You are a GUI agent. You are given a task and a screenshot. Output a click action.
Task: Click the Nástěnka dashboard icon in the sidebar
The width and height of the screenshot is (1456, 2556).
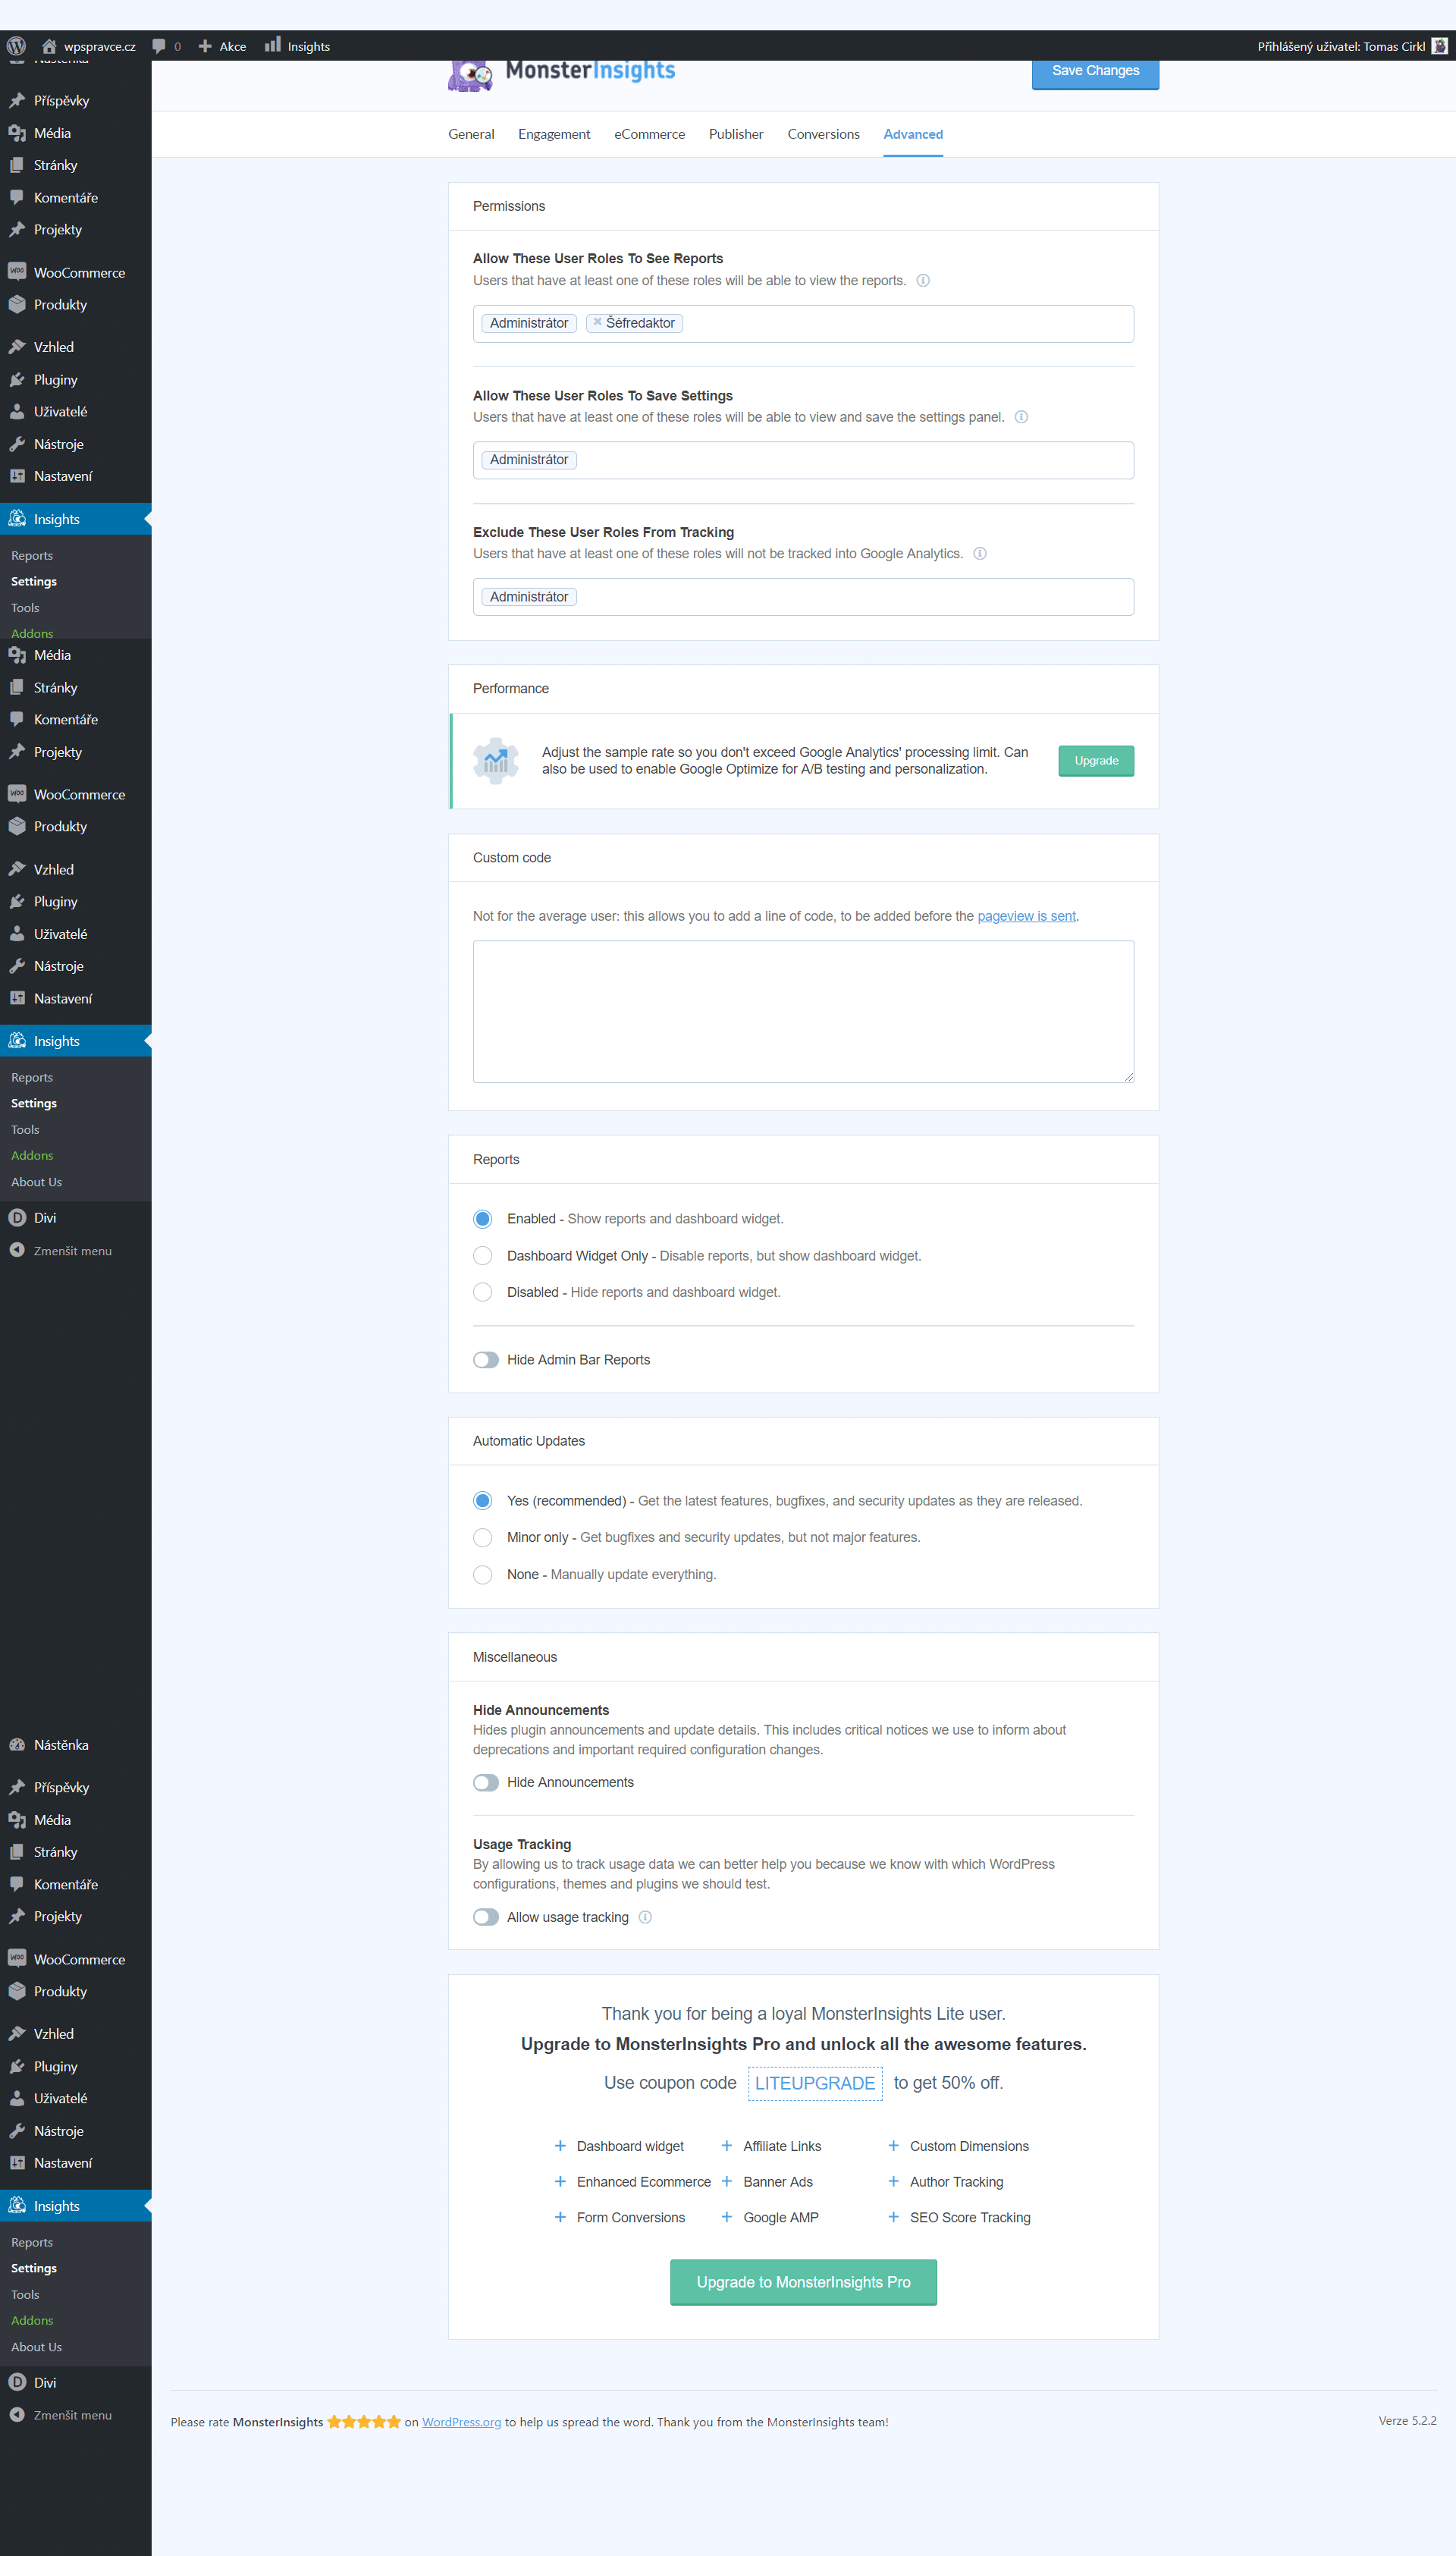[17, 1744]
